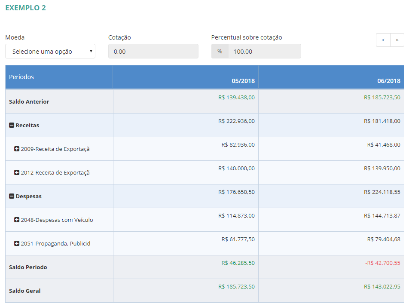
Task: Expand 2009-Receita de Exportação plus icon
Action: click(x=17, y=149)
